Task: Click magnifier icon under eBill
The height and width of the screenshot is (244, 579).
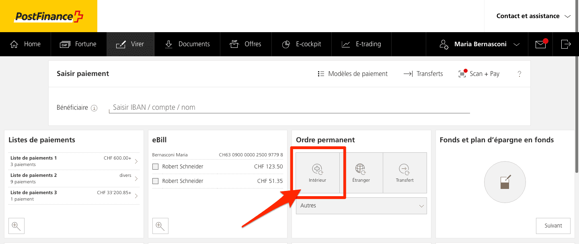Action: point(160,226)
